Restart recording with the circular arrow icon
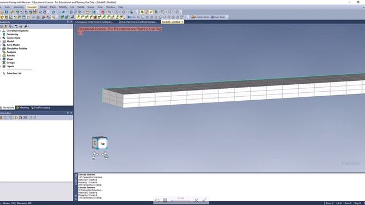The width and height of the screenshot is (365, 205). [x=157, y=200]
